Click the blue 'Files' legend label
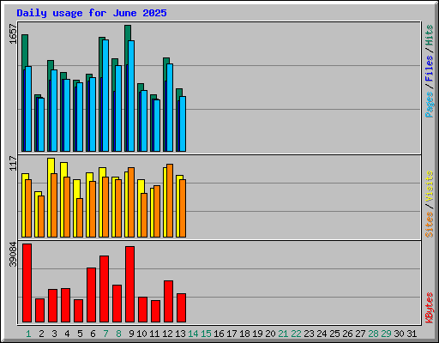 [x=429, y=68]
